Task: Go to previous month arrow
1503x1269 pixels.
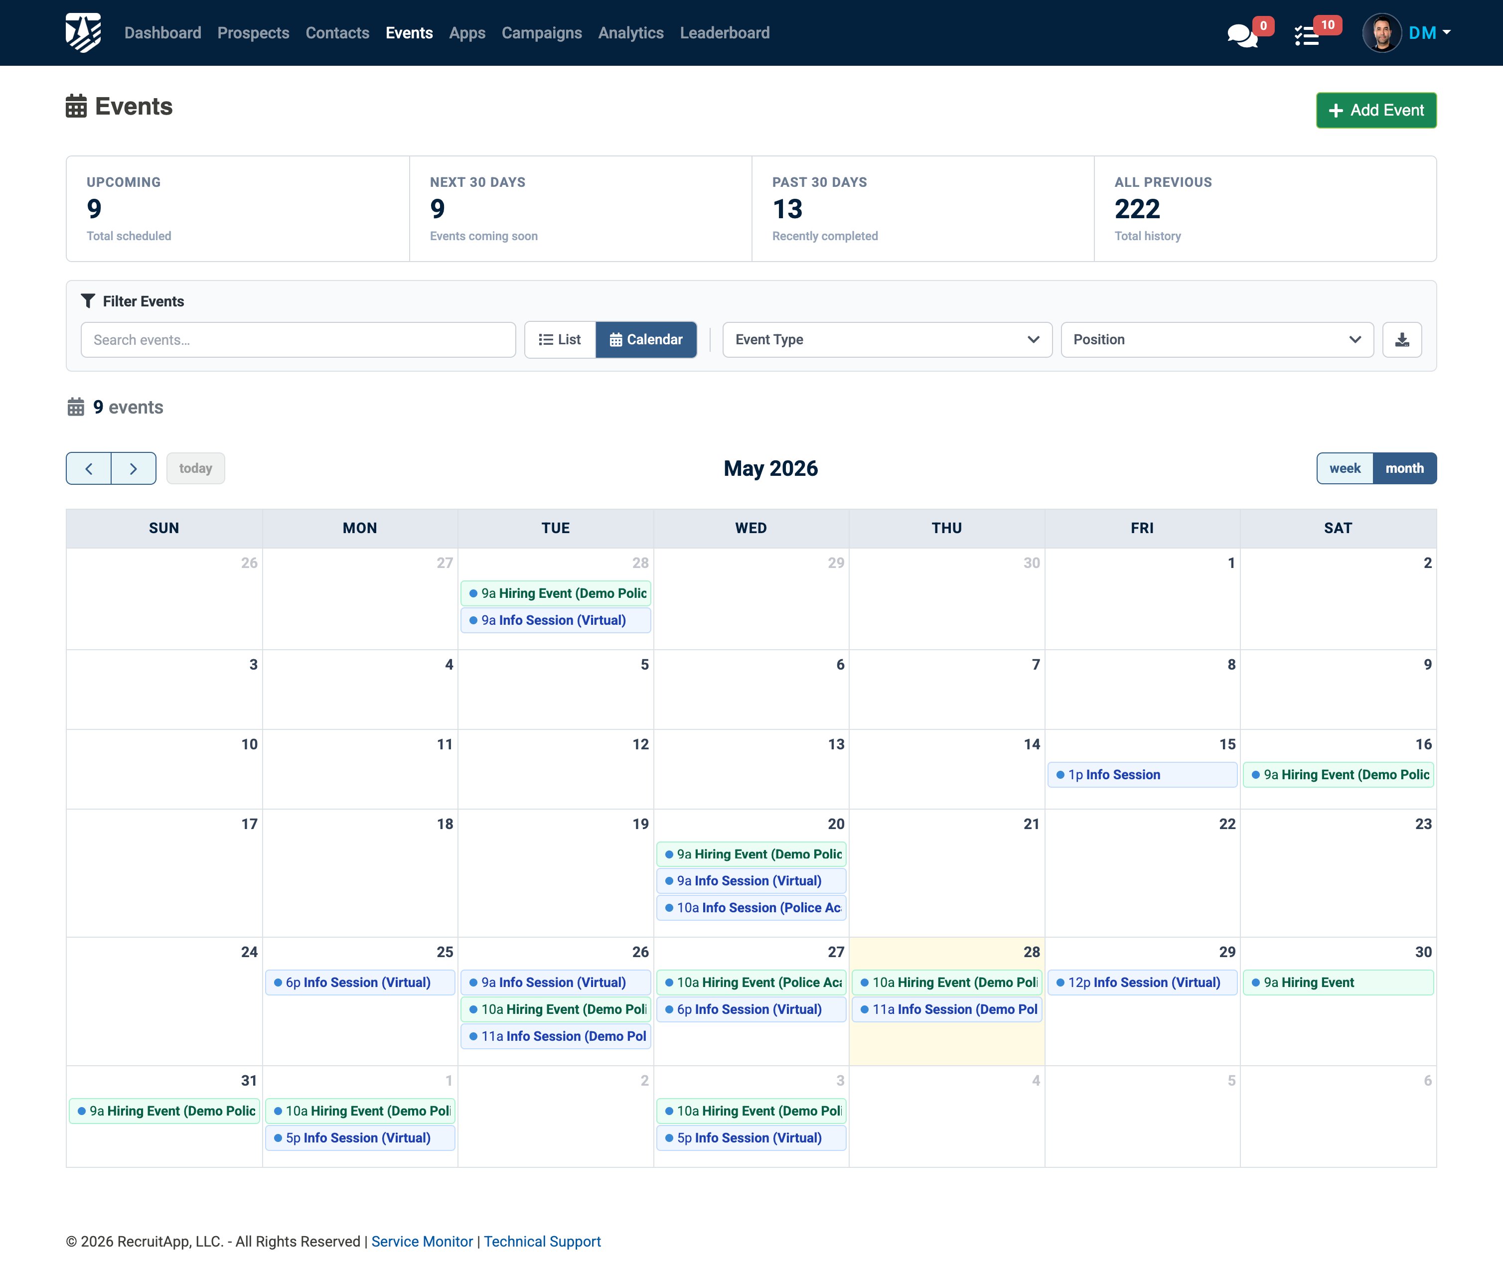Action: pyautogui.click(x=89, y=468)
